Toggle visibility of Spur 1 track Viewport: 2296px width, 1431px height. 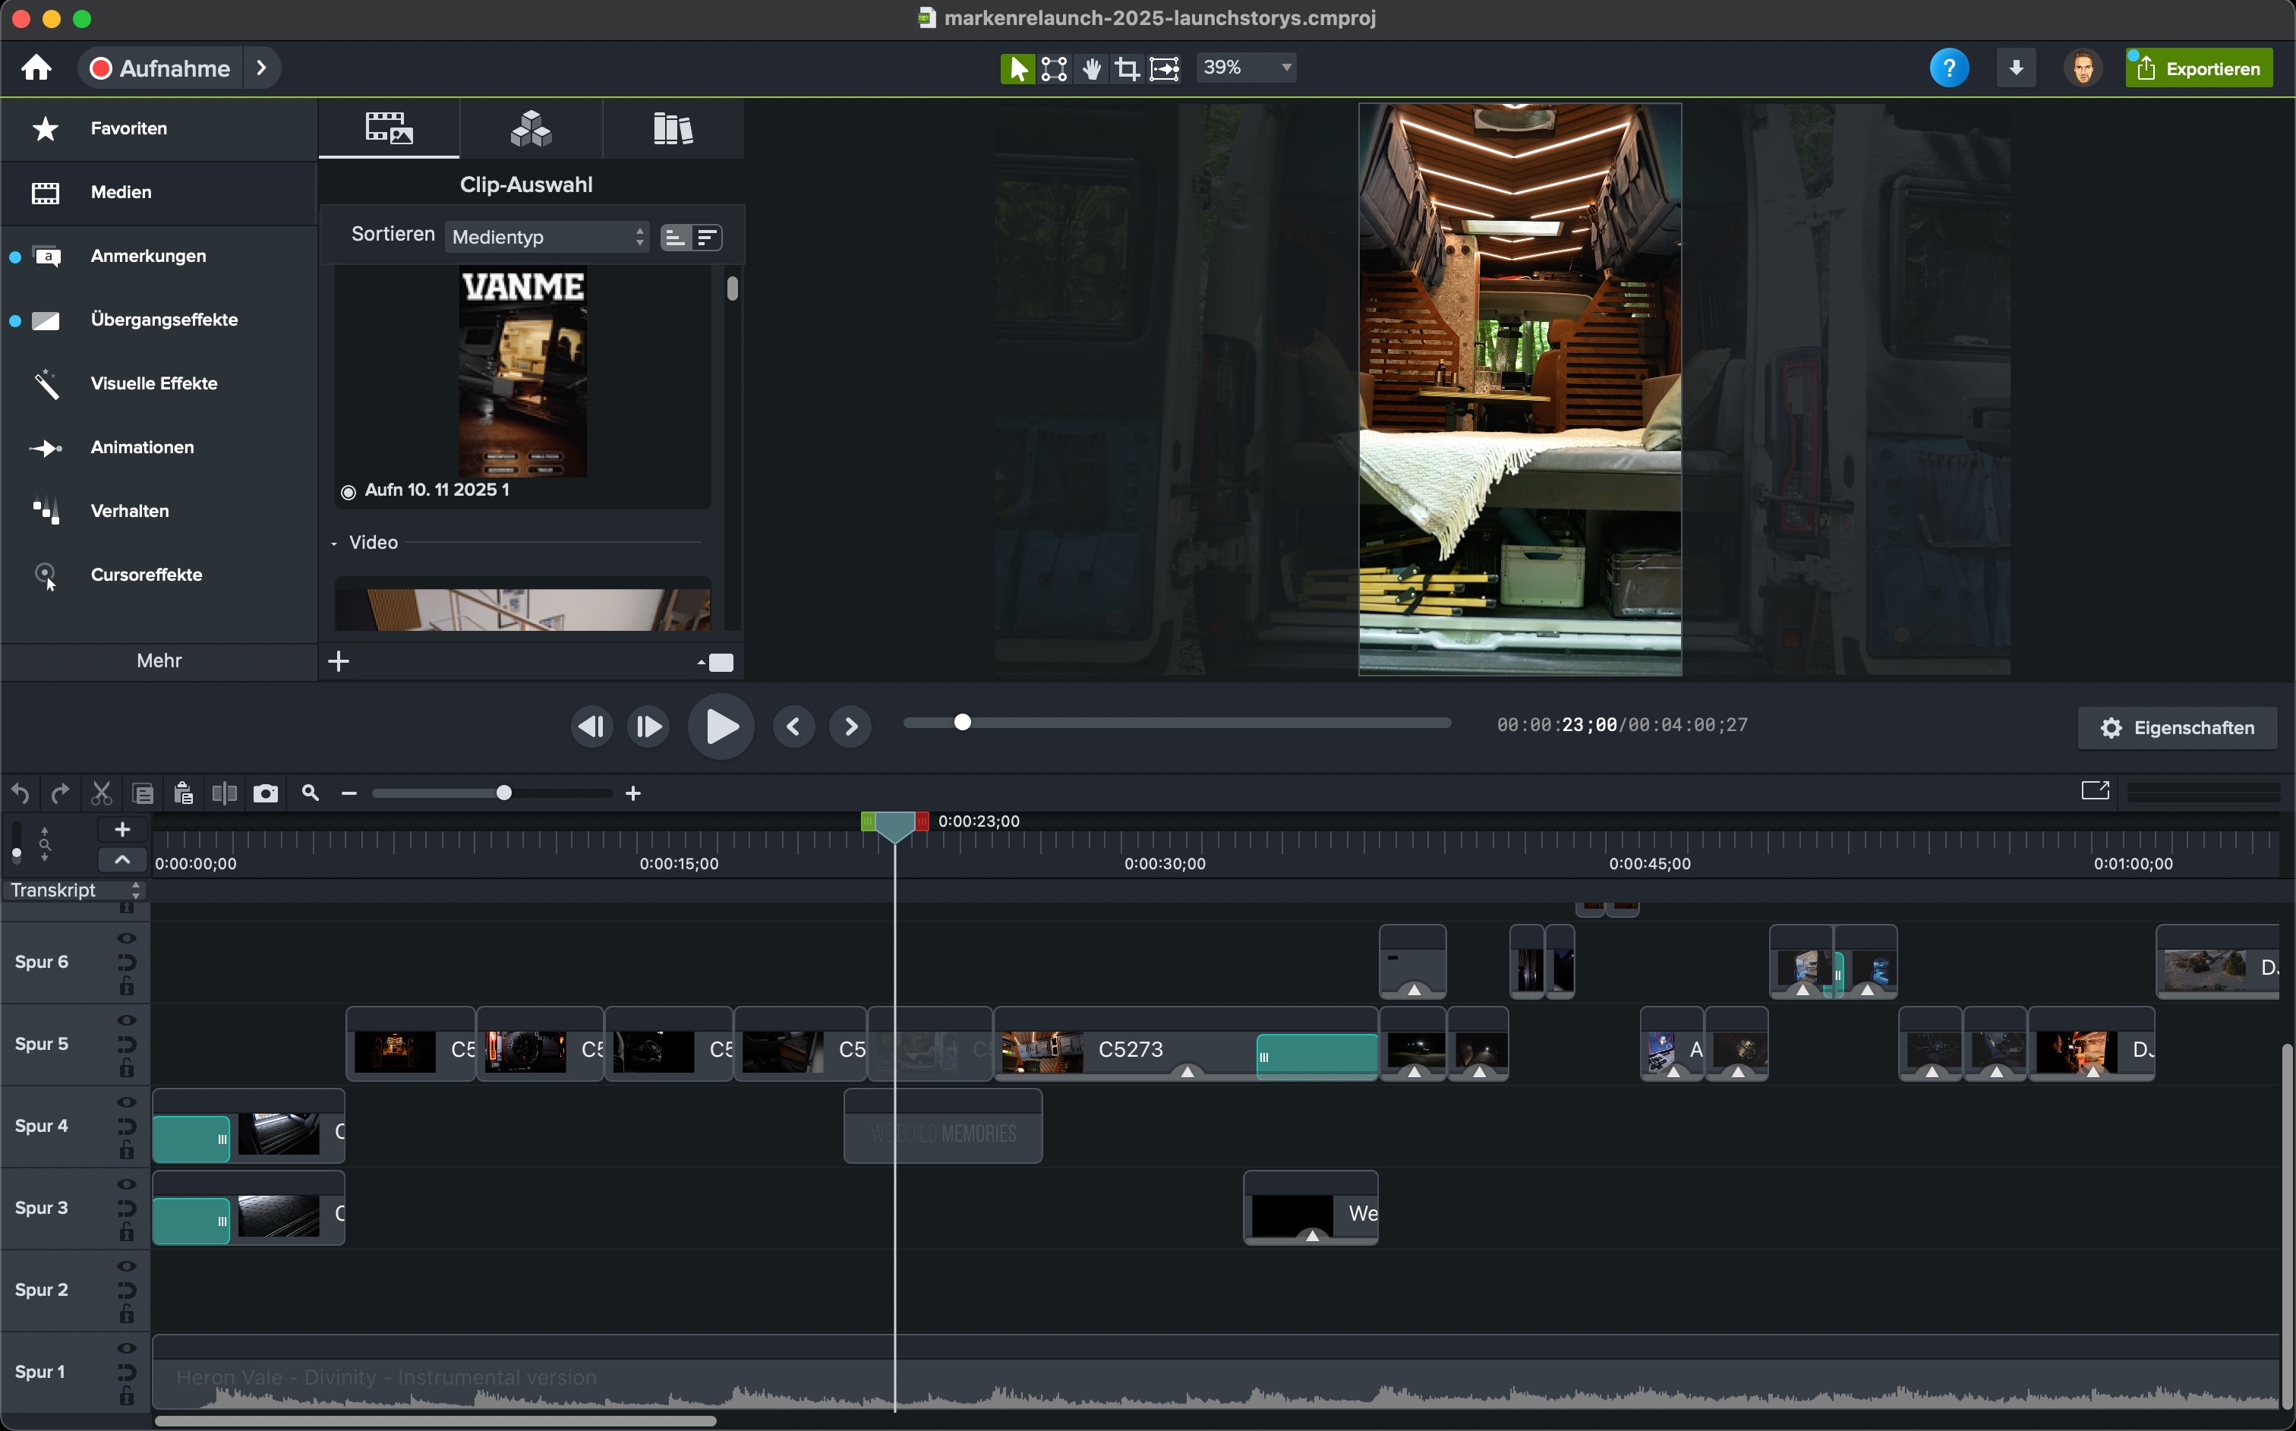(126, 1347)
